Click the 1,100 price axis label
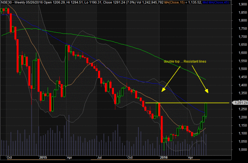The height and width of the screenshot is (163, 248). click(242, 133)
